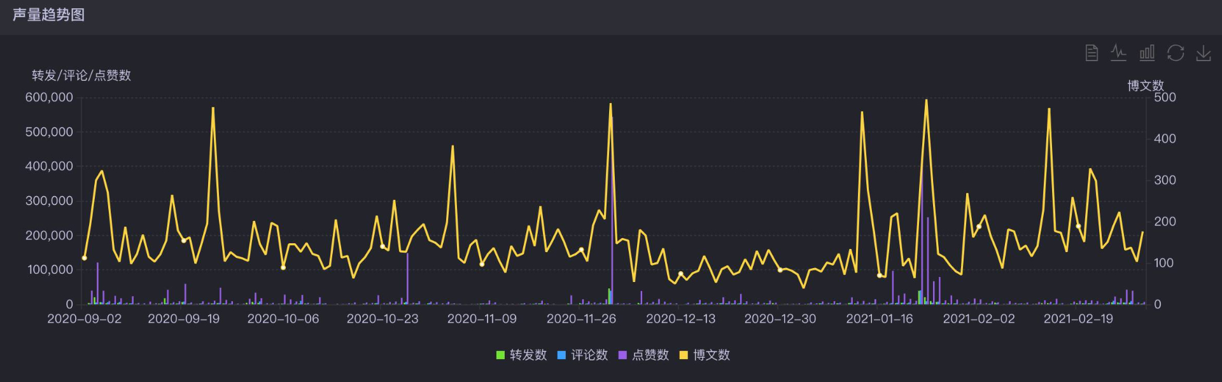Click the 600,000 left axis value
The image size is (1222, 382).
49,97
